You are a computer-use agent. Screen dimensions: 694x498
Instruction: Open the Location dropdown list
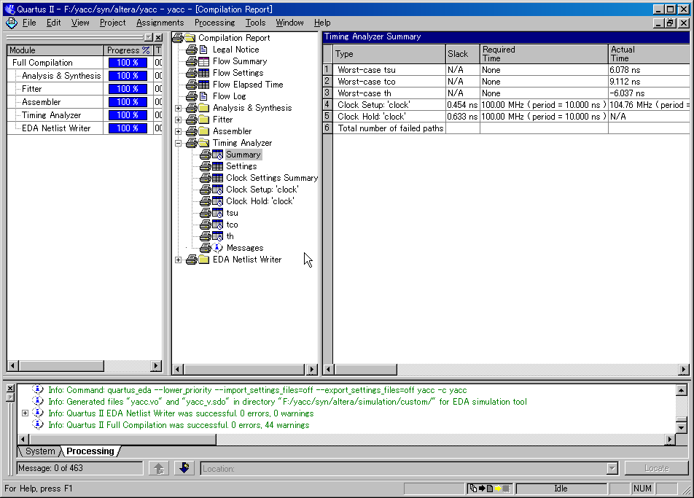(612, 468)
